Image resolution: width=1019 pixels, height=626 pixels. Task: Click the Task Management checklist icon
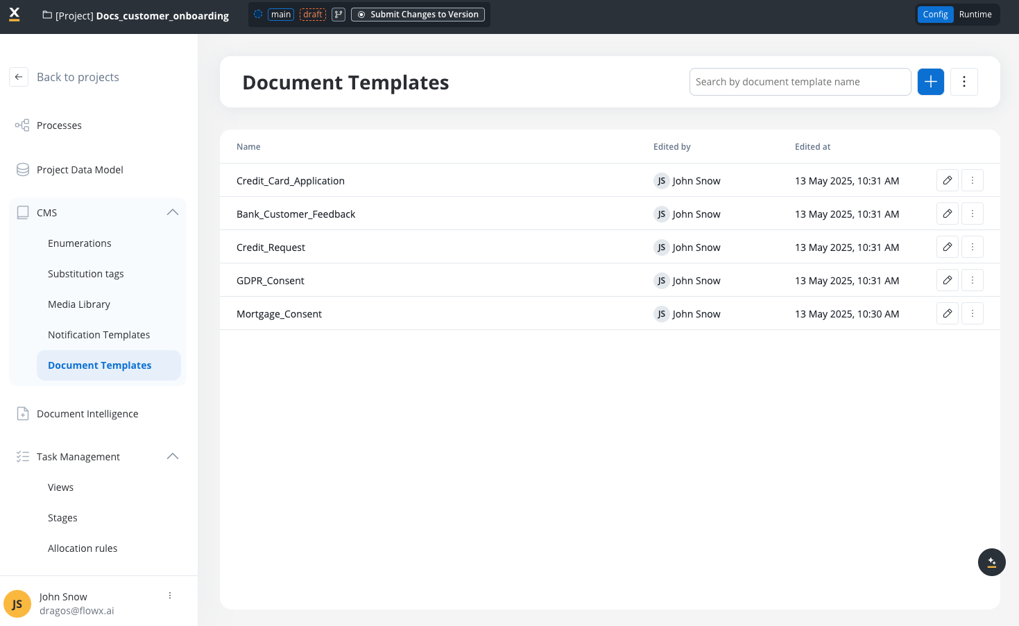pos(23,457)
